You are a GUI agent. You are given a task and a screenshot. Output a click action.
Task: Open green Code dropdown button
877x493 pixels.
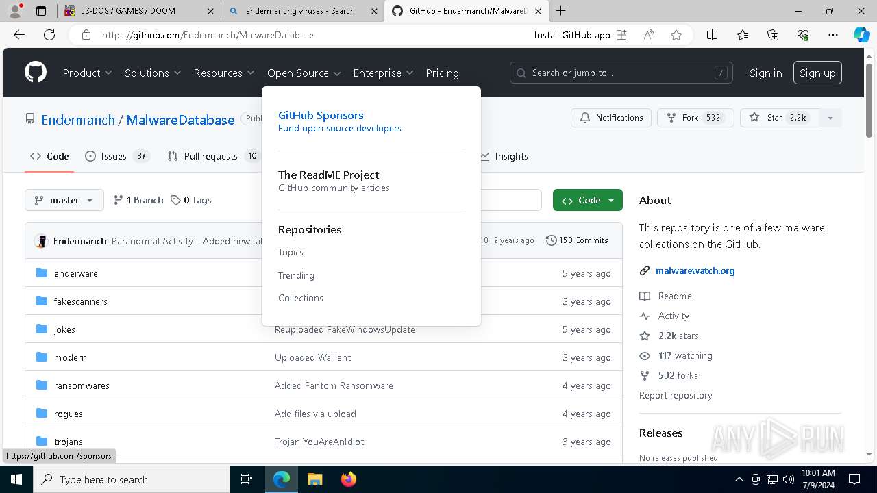click(588, 200)
